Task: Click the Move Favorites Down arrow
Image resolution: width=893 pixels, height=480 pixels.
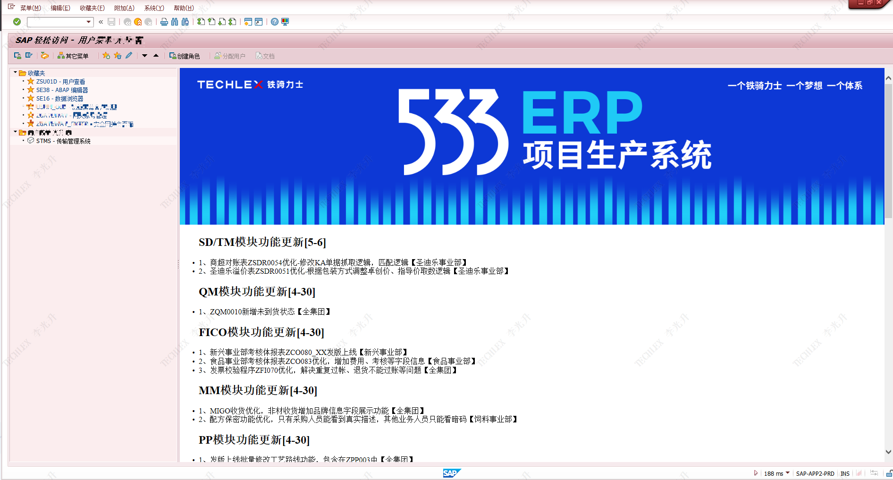Action: tap(145, 56)
